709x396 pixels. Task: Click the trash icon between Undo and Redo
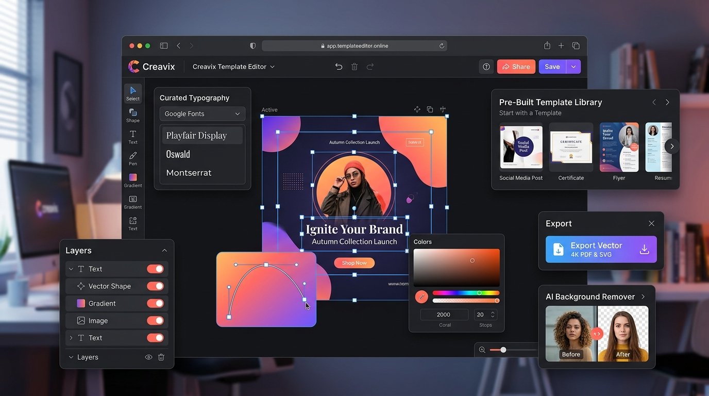coord(354,67)
